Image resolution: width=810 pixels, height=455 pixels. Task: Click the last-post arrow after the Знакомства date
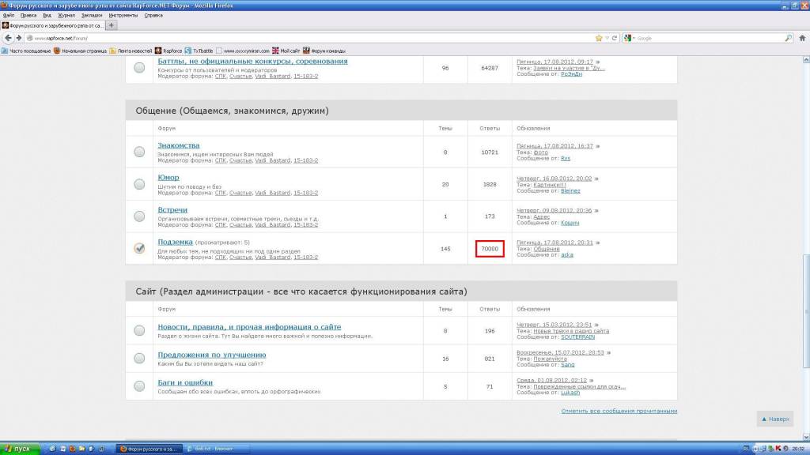[x=598, y=146]
